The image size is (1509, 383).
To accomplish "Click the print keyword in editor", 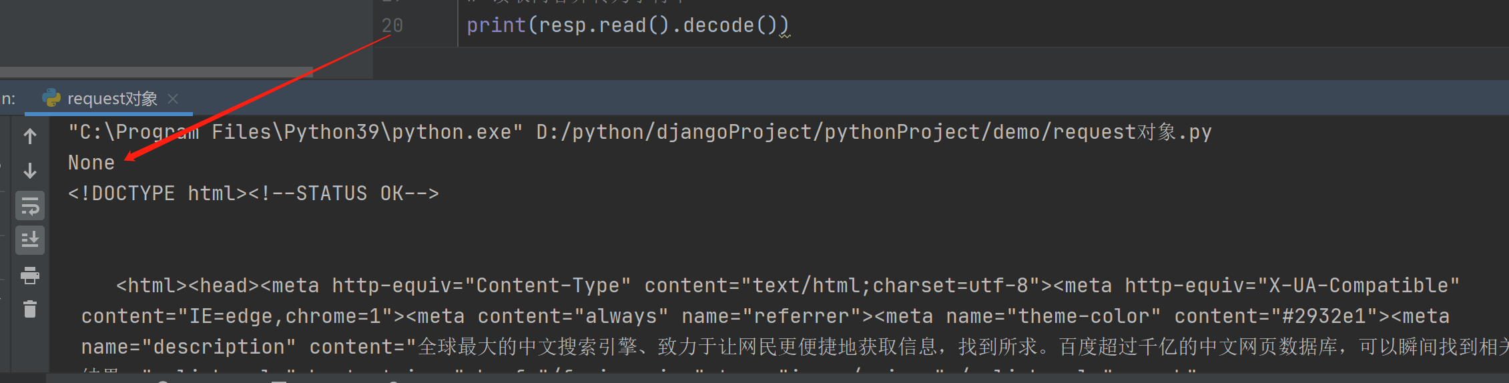I will click(496, 25).
